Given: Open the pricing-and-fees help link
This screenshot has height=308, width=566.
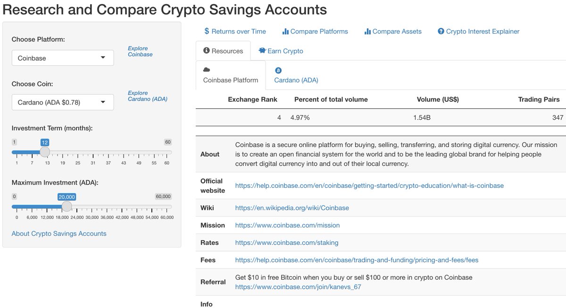Looking at the screenshot, I should point(357,260).
